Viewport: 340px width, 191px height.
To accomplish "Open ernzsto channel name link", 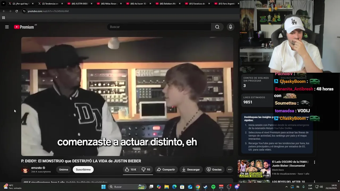I will click(x=37, y=168).
